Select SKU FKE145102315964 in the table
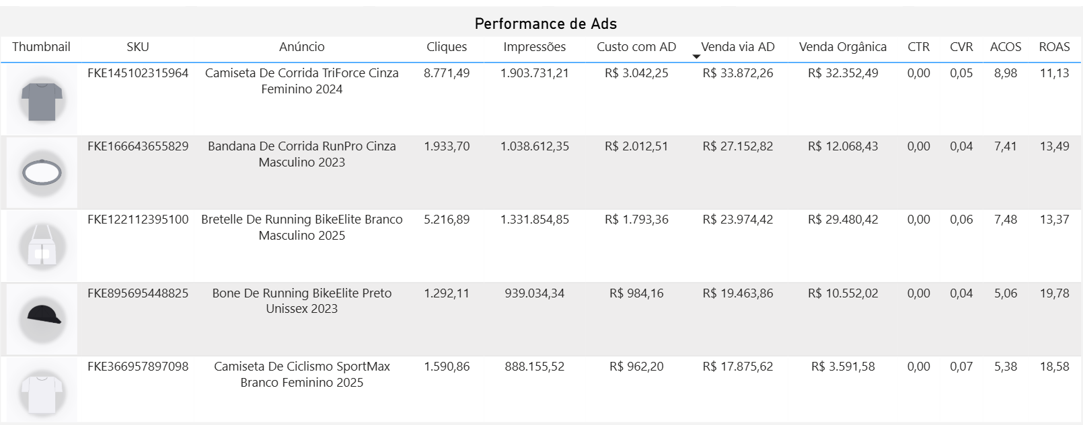Screen dimensions: 1083x425 click(x=137, y=73)
